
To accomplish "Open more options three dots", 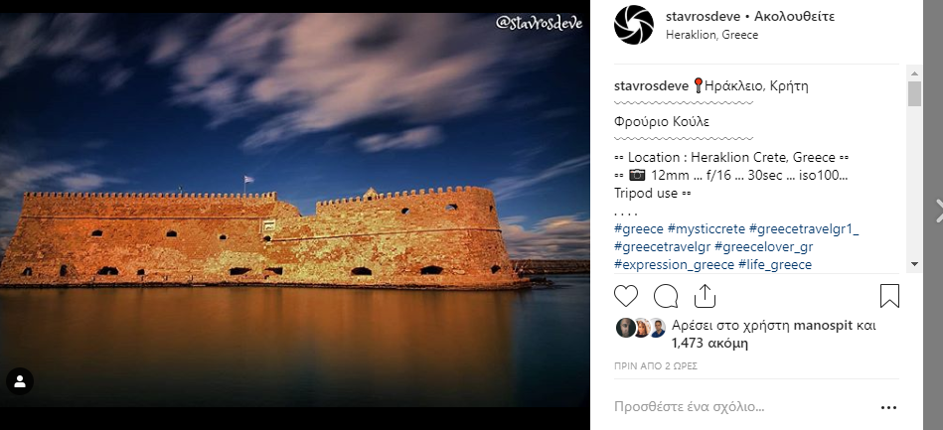I will [x=888, y=408].
